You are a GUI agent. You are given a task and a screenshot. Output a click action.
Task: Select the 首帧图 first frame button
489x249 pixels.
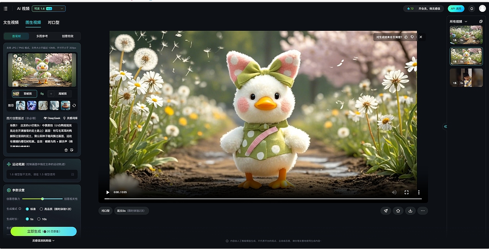[x=25, y=94]
